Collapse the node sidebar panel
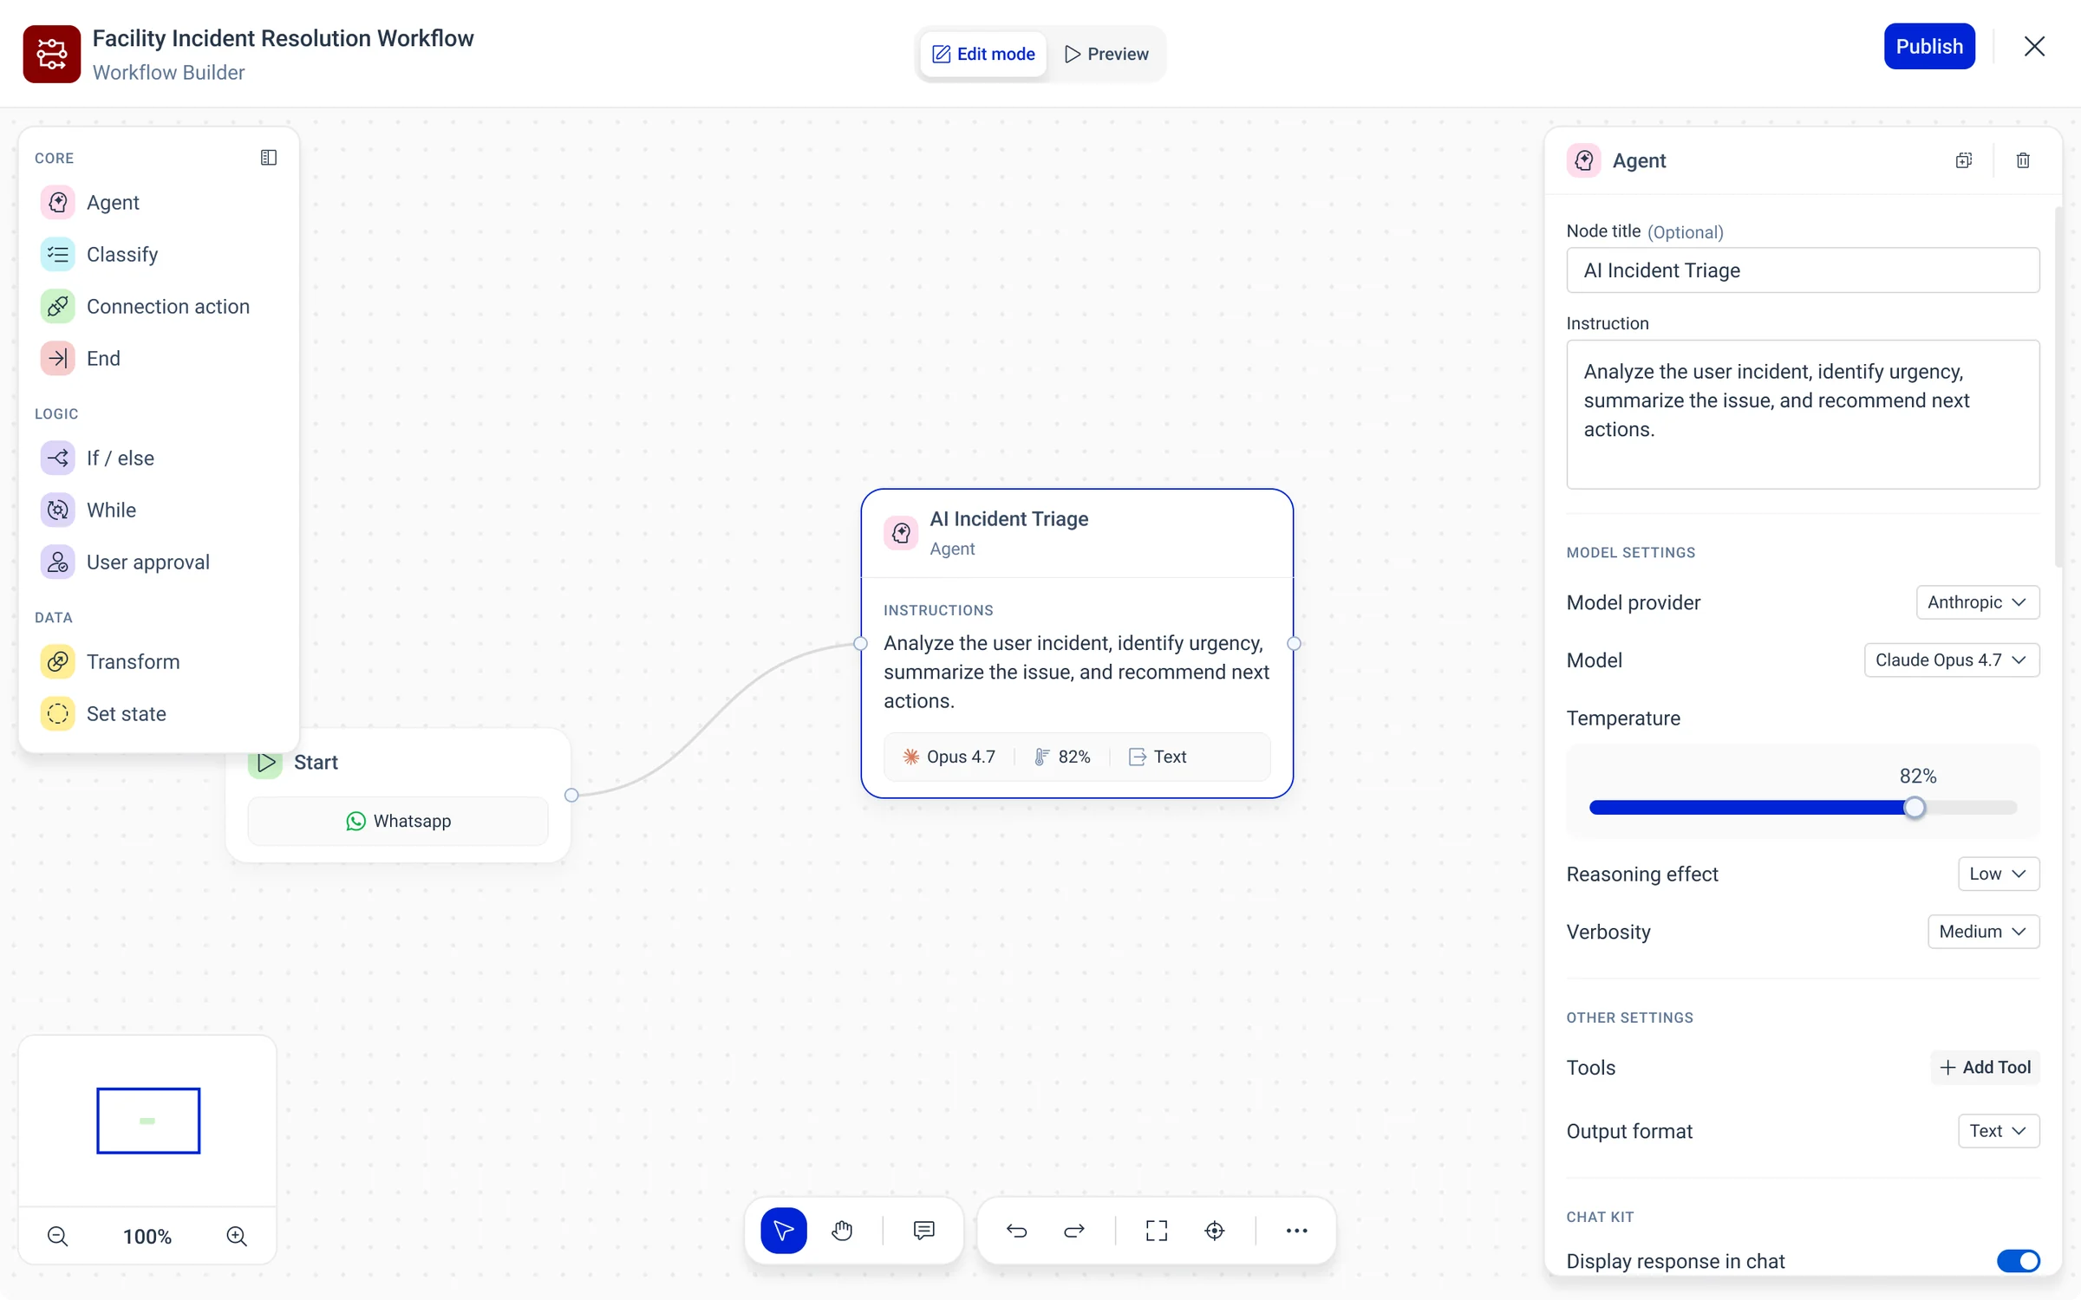 pos(269,158)
